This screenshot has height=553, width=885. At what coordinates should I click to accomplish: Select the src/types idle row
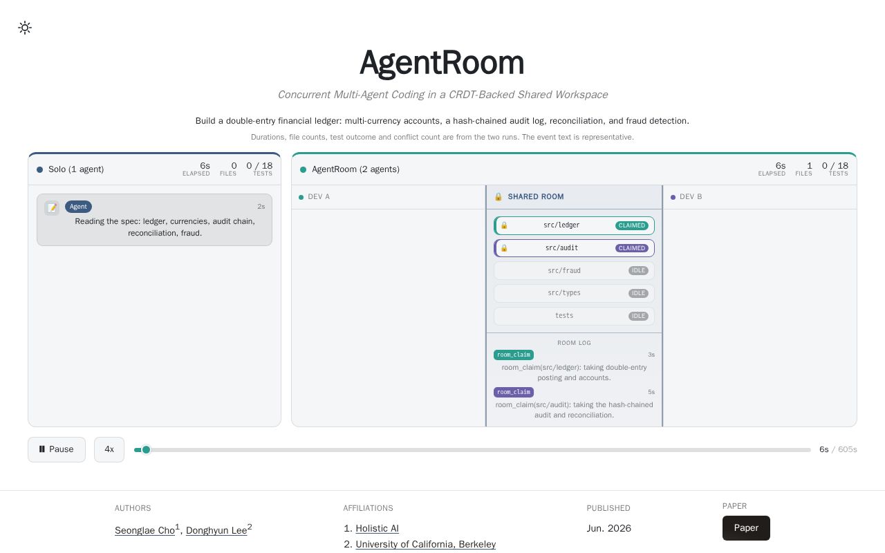click(x=574, y=293)
